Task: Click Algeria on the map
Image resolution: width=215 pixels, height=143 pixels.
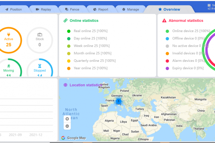Action: click(109, 121)
